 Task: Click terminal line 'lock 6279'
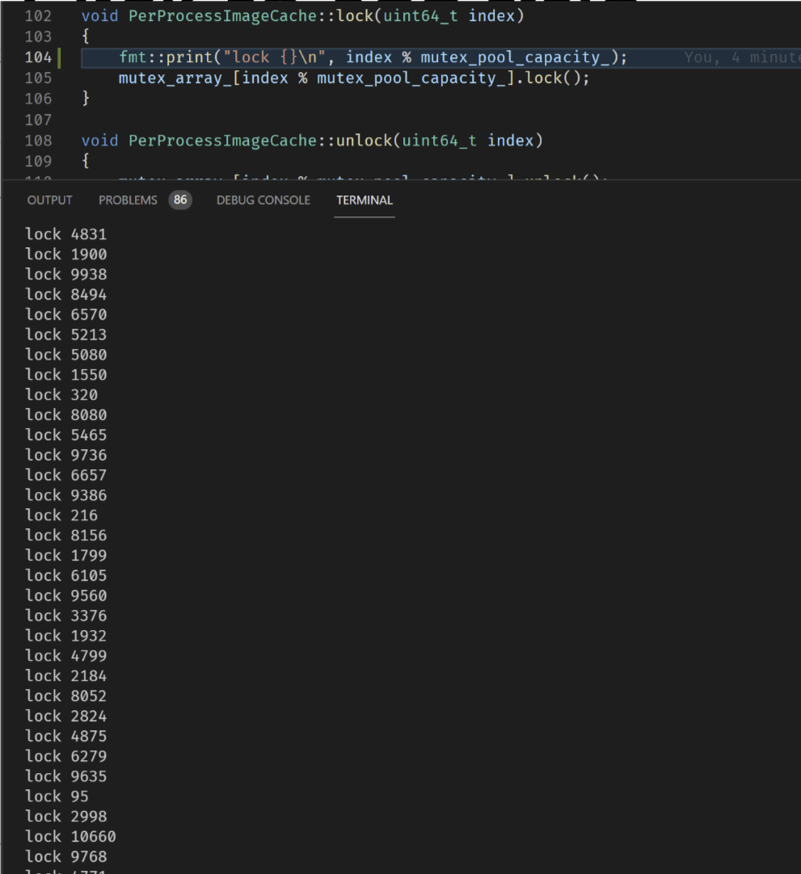pos(65,756)
